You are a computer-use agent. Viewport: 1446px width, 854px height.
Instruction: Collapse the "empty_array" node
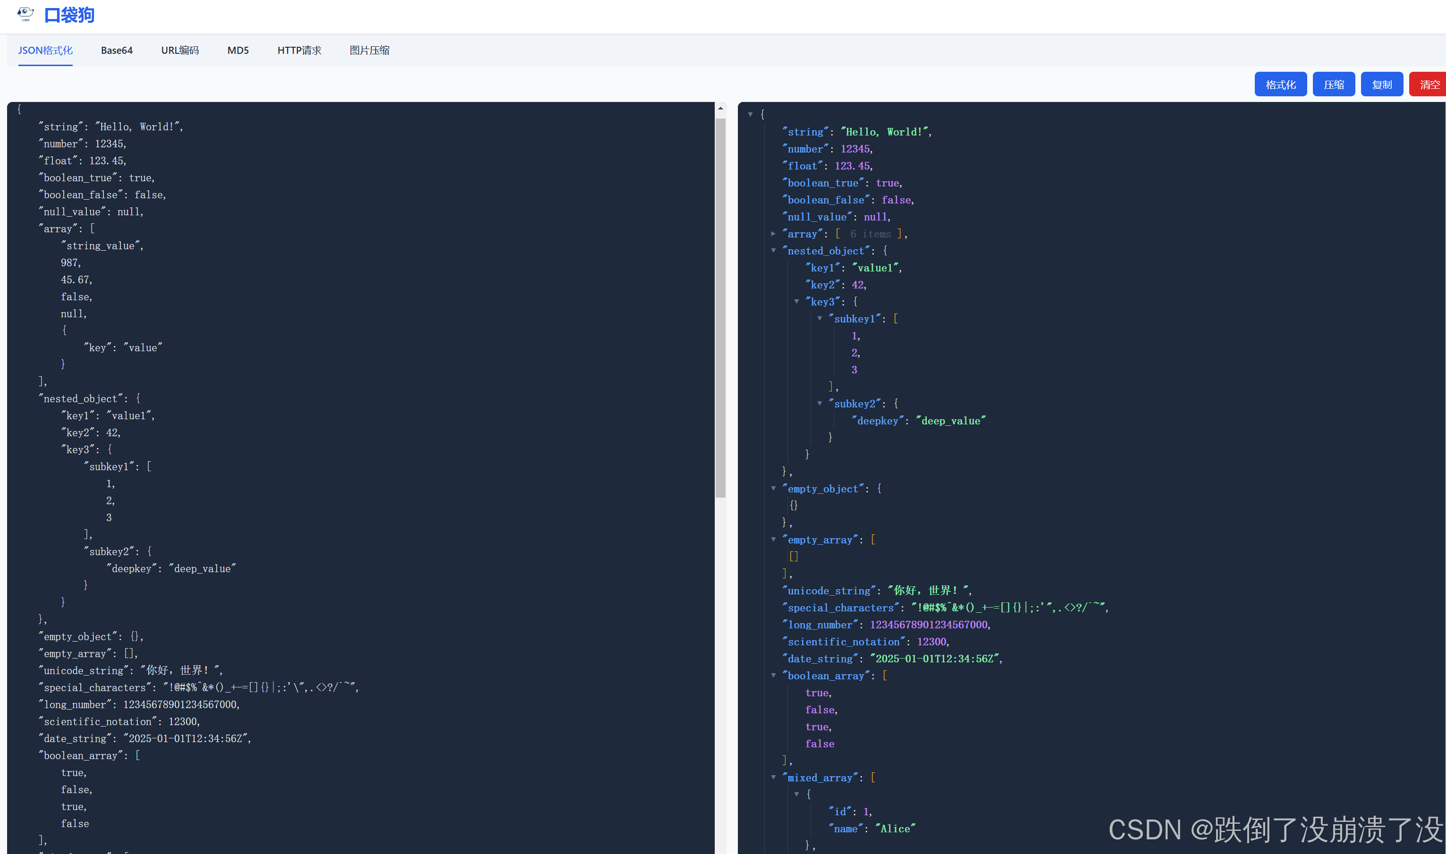(773, 539)
